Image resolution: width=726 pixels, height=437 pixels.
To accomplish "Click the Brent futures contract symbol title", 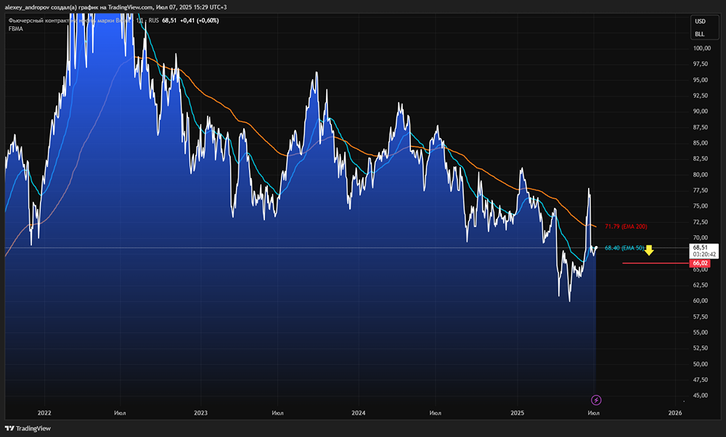I will 70,20.
